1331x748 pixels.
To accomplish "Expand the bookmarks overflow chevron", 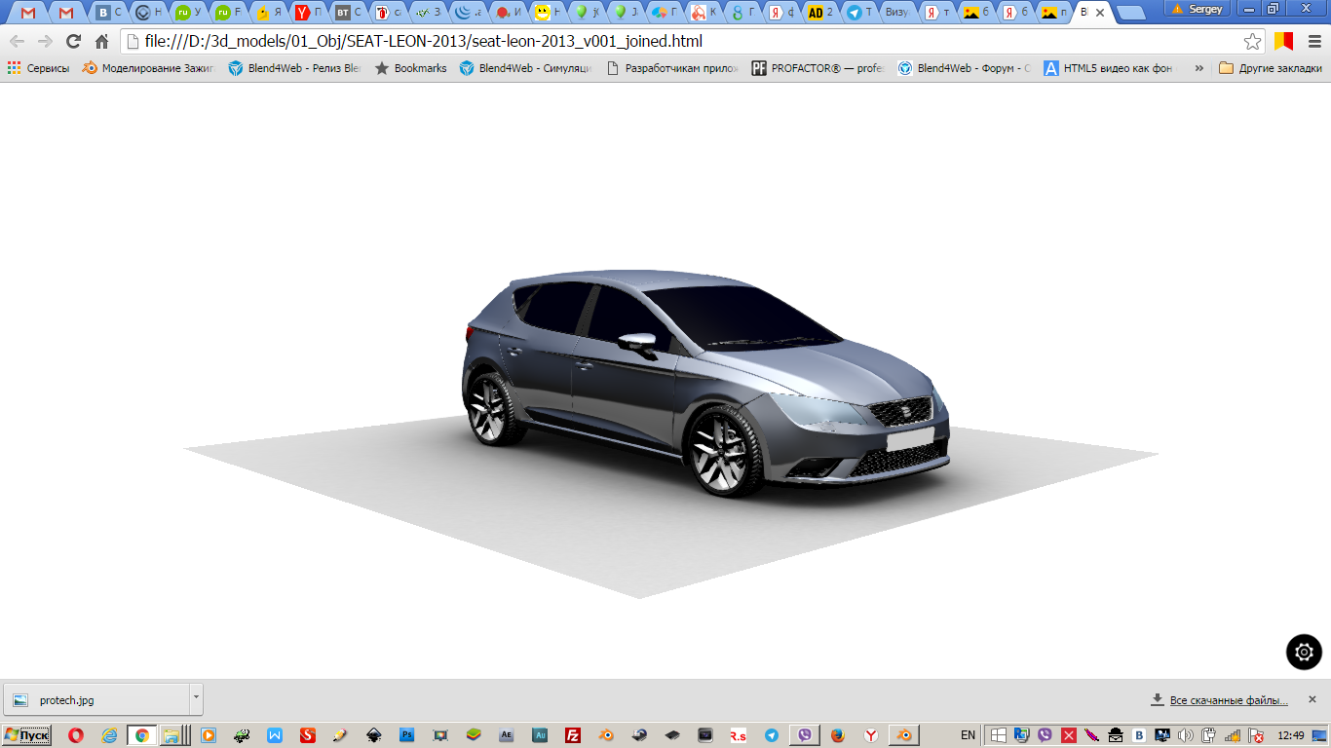I will coord(1198,68).
